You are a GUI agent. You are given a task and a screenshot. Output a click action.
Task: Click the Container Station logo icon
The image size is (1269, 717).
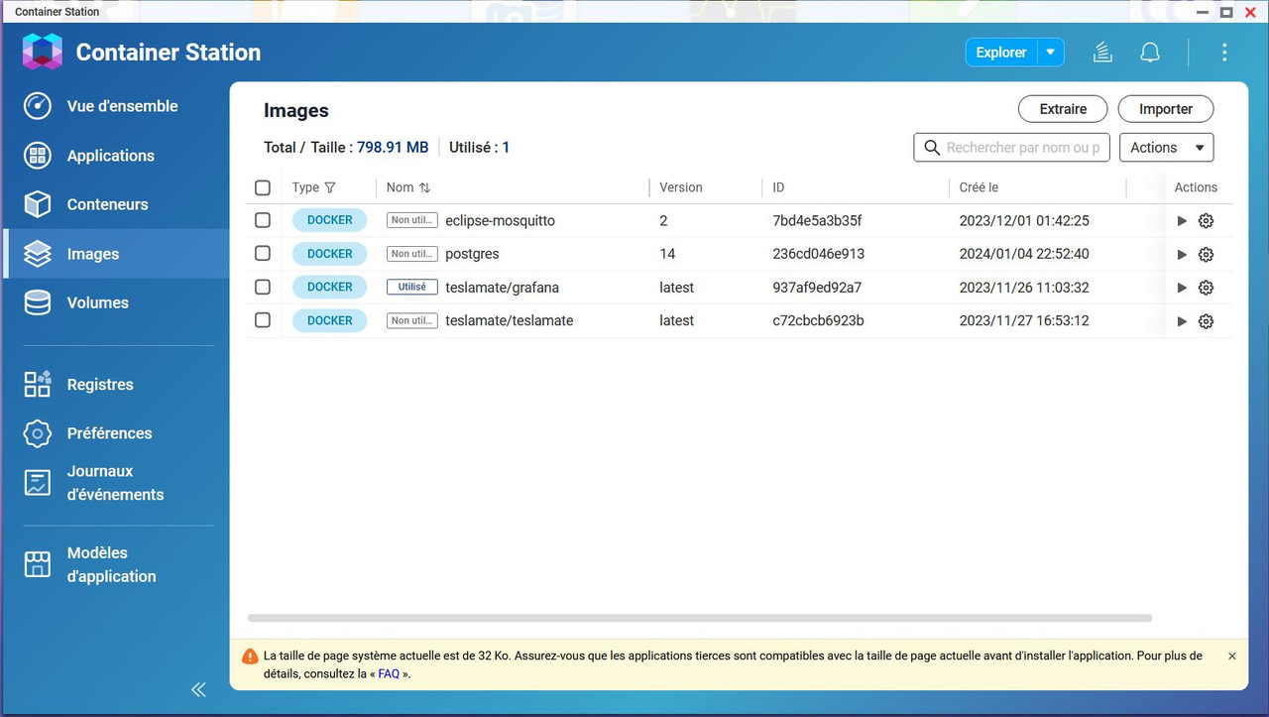[43, 52]
